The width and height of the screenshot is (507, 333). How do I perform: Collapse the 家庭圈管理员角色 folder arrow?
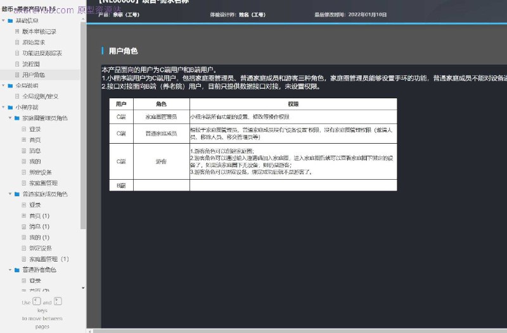(x=10, y=118)
